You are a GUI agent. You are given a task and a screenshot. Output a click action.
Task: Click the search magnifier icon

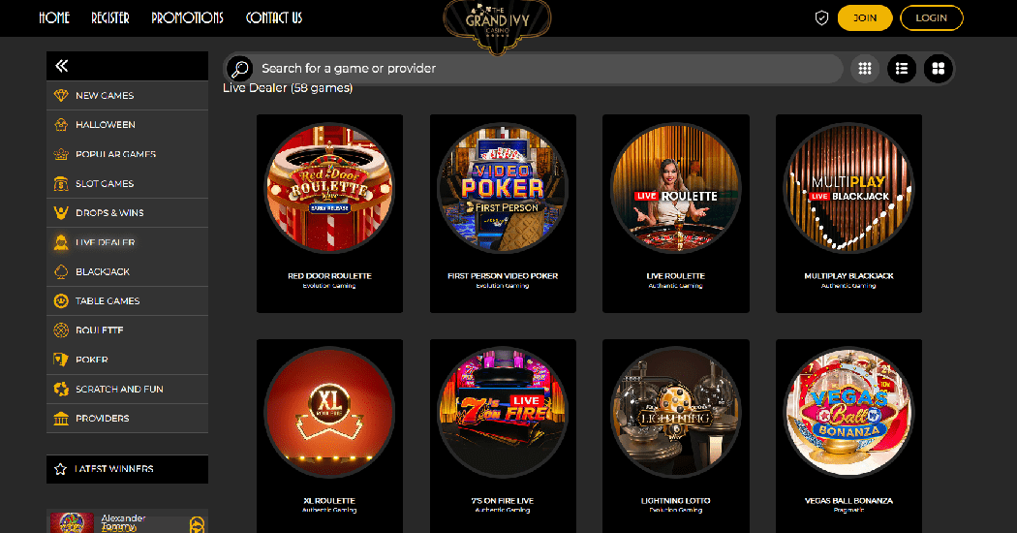(240, 68)
